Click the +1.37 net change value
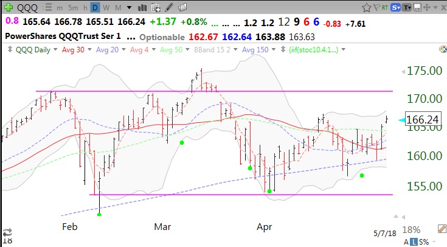 tap(163, 22)
